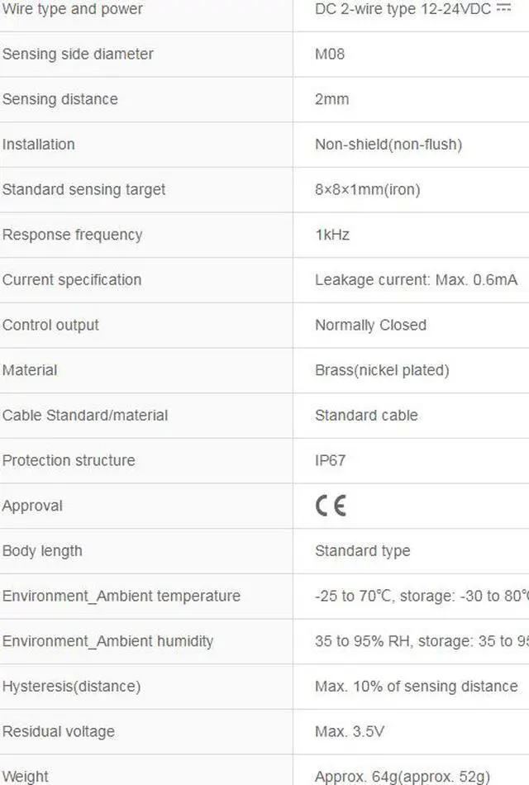Screen dimensions: 529x785
Task: Click the "Max. 10% of sensing distance" value
Action: [x=416, y=687]
